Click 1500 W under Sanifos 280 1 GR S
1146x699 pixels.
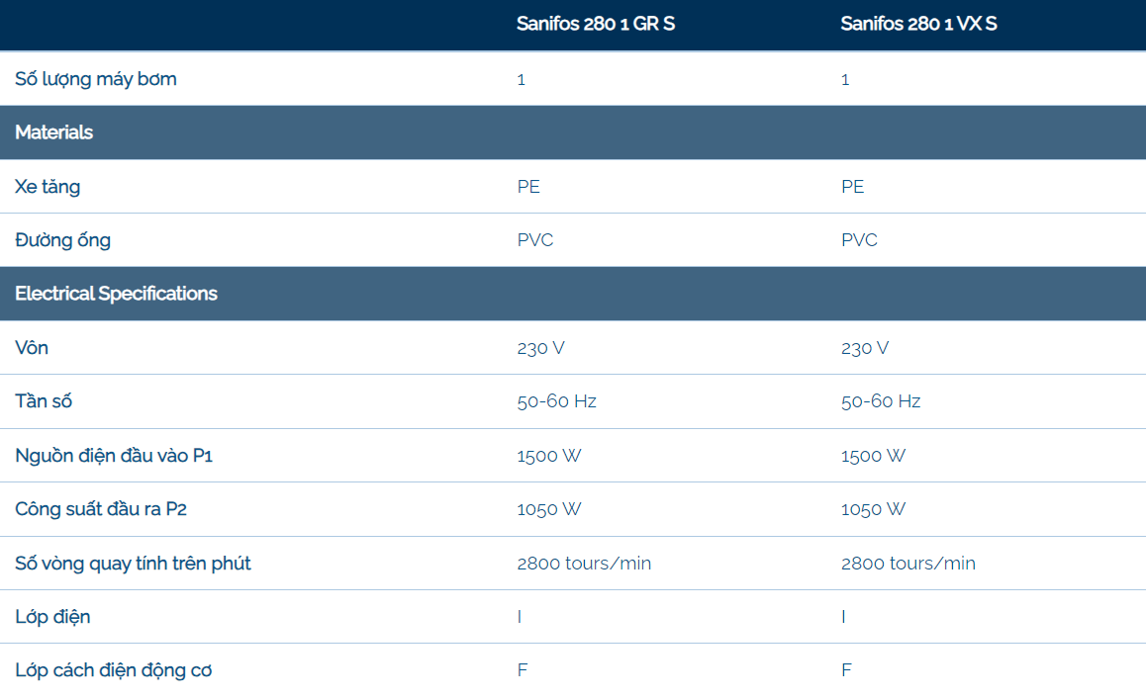pyautogui.click(x=549, y=456)
